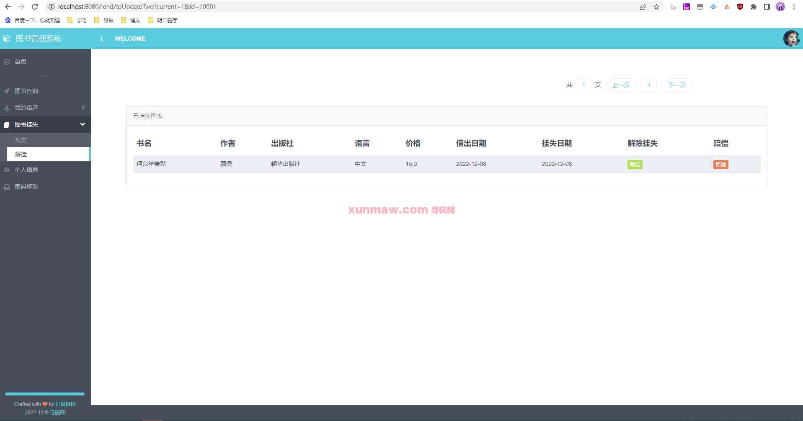803x421 pixels.
Task: Toggle the bookmark star in address bar
Action: (656, 7)
